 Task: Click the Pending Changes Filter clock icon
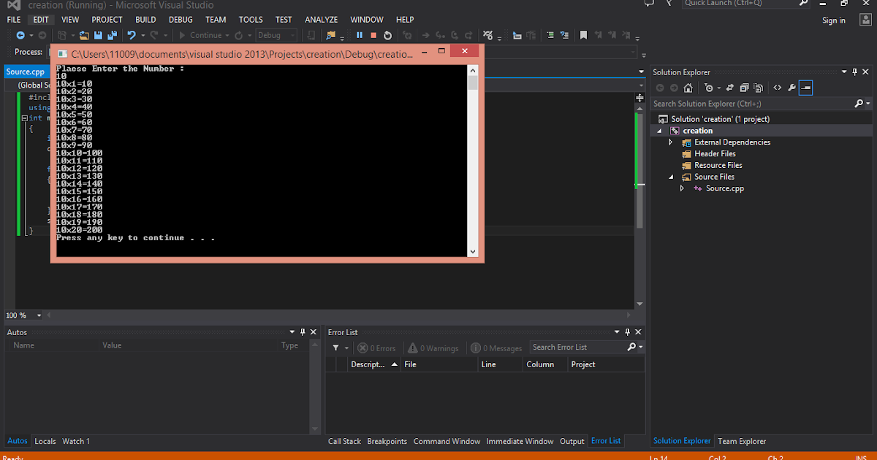tap(708, 88)
